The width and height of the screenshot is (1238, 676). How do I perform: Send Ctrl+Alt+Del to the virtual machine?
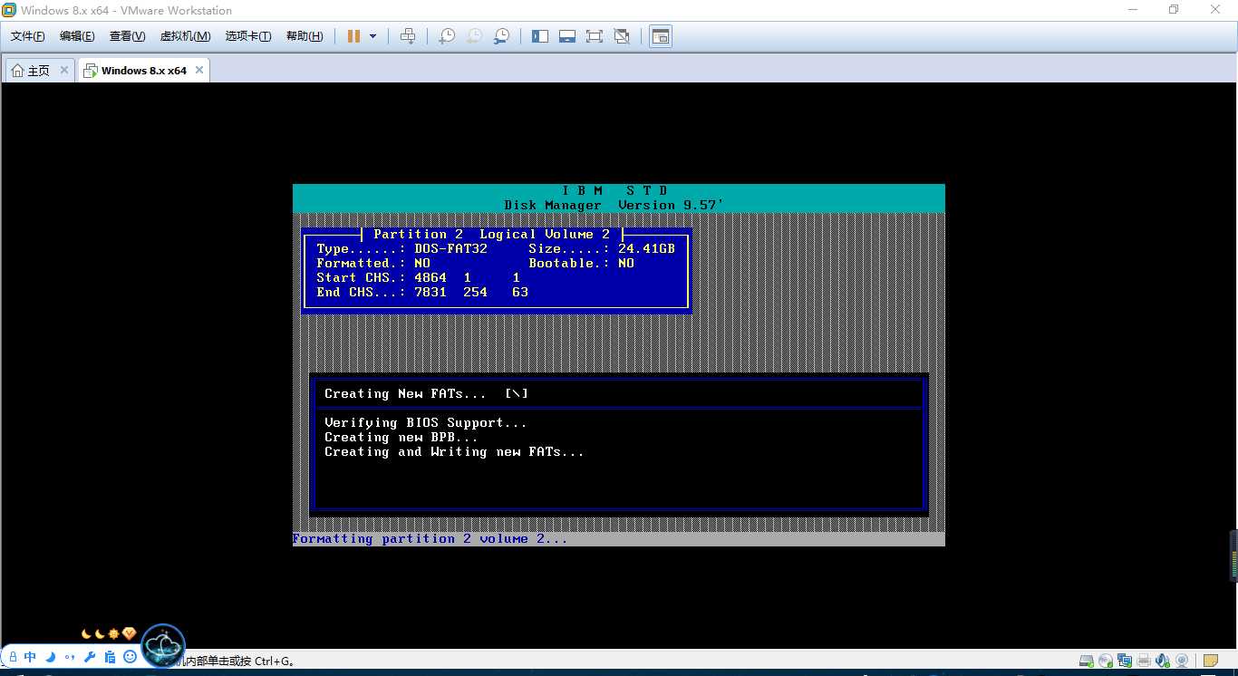(408, 36)
